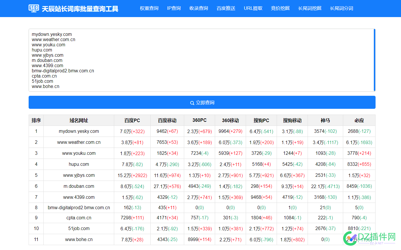The image size is (401, 250).
Task: Open the 百度推送 menu item
Action: 226,8
